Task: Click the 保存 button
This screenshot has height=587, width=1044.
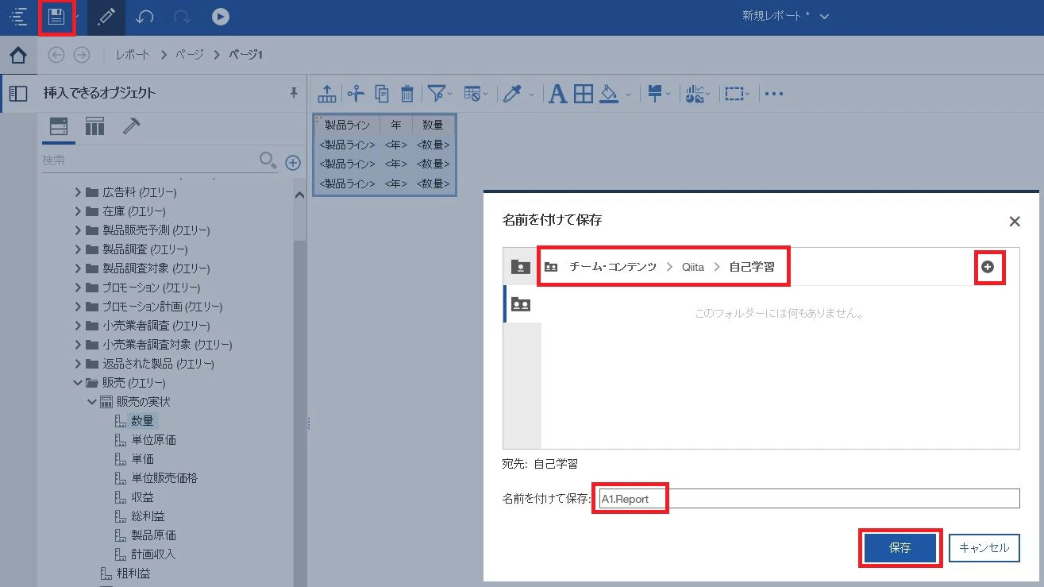Action: (x=900, y=548)
